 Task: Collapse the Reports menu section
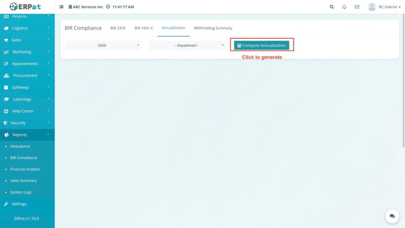(x=27, y=135)
